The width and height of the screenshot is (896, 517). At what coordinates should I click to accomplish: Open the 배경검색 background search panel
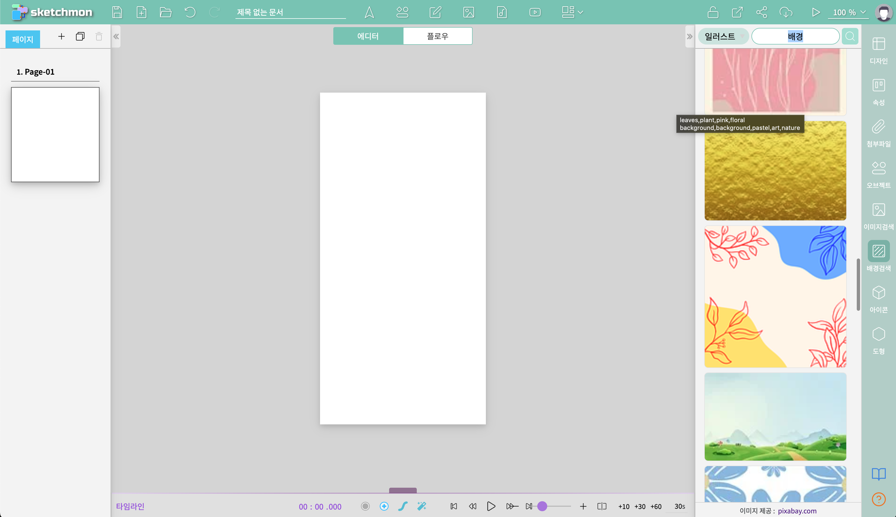point(879,256)
